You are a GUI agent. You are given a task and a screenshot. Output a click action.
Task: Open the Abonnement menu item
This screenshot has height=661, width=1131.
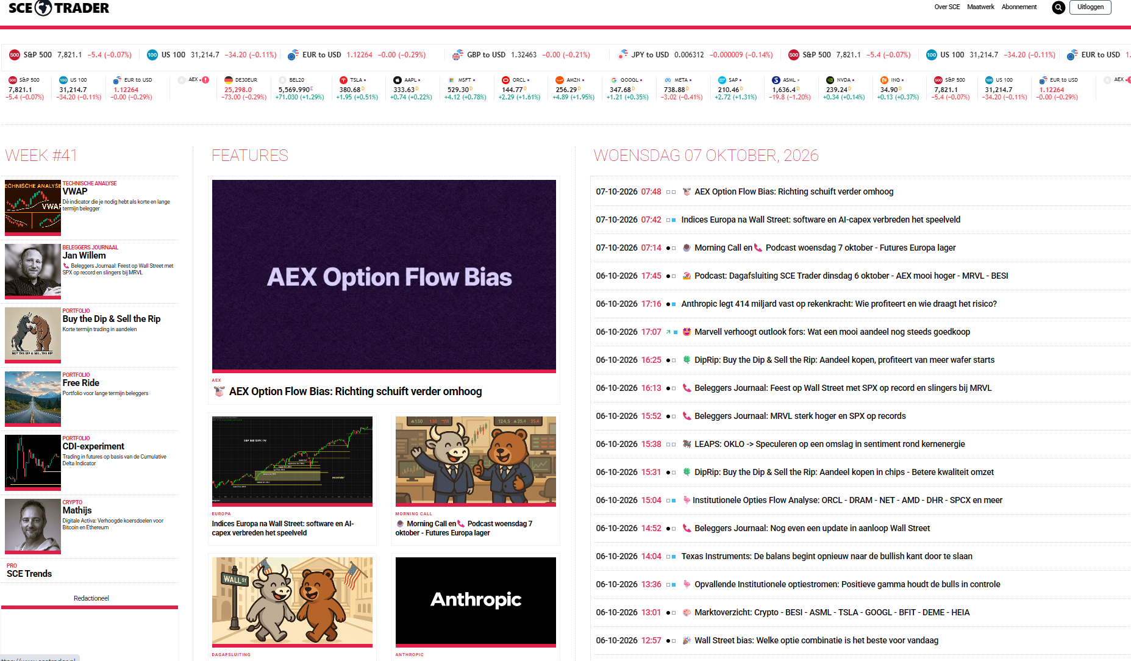coord(1019,7)
